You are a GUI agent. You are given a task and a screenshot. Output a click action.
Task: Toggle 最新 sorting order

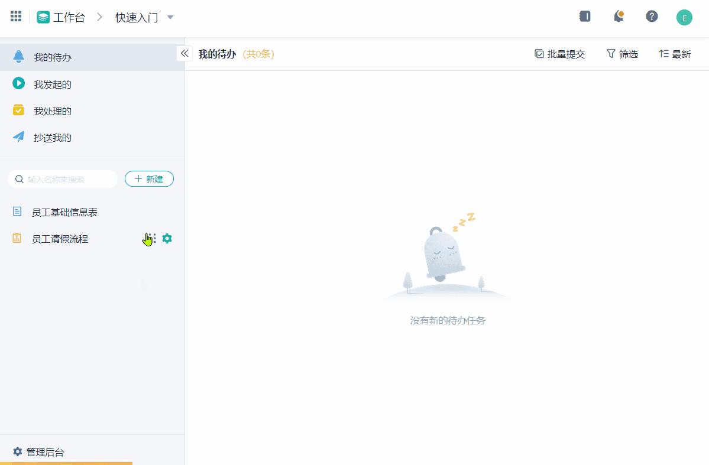click(x=674, y=53)
